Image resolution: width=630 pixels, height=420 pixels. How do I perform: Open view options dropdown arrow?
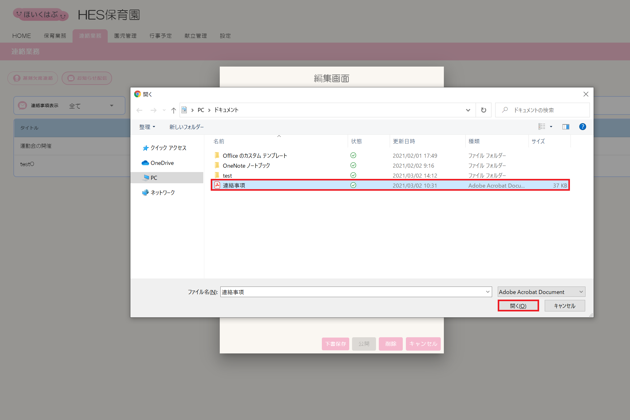(551, 127)
